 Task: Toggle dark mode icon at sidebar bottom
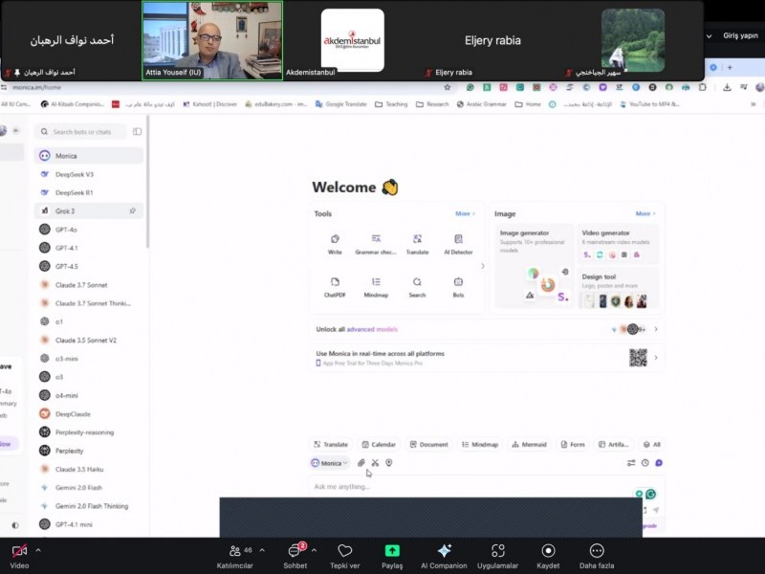click(x=15, y=525)
